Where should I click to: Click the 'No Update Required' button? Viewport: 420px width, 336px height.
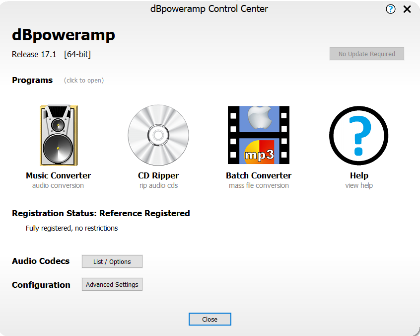pos(367,54)
